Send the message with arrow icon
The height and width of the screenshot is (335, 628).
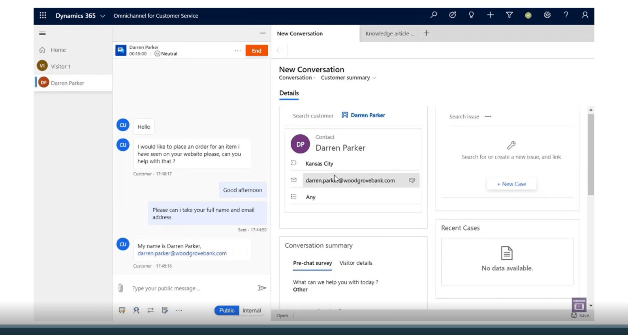[262, 288]
